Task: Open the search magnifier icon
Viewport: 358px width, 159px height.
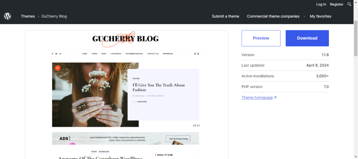Action: coord(349,4)
